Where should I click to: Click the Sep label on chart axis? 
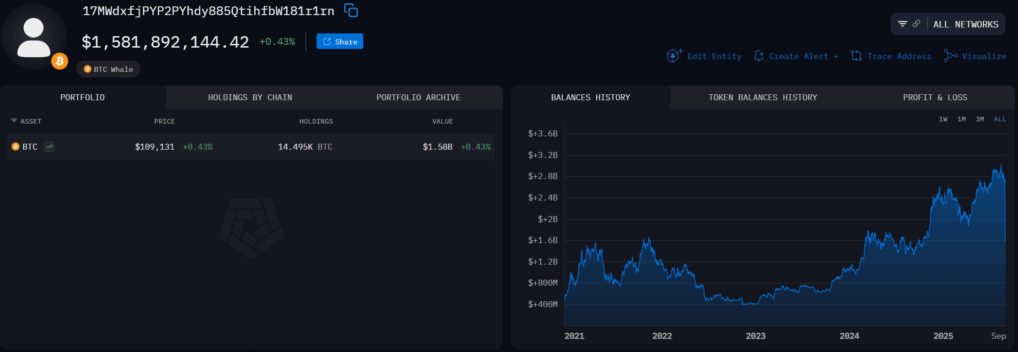click(999, 336)
